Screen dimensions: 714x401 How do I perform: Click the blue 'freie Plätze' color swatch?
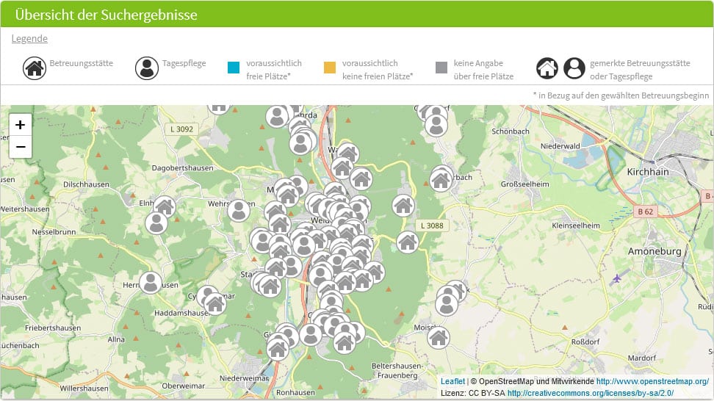click(x=234, y=68)
